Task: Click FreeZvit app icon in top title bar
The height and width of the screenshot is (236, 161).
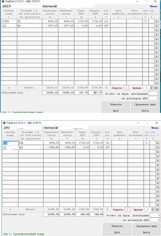Action: 3,1
